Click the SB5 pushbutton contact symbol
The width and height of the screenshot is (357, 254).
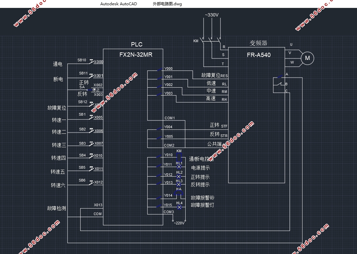[x=91, y=169]
